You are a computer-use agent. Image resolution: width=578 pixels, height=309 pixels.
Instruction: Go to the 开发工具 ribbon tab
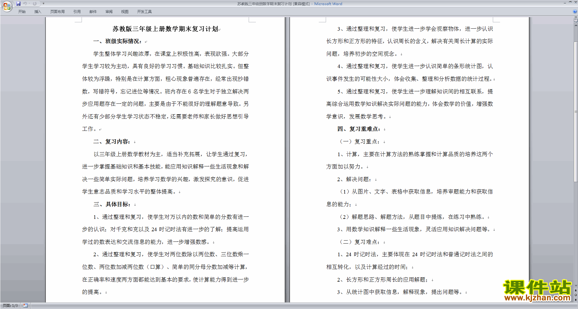(x=144, y=12)
